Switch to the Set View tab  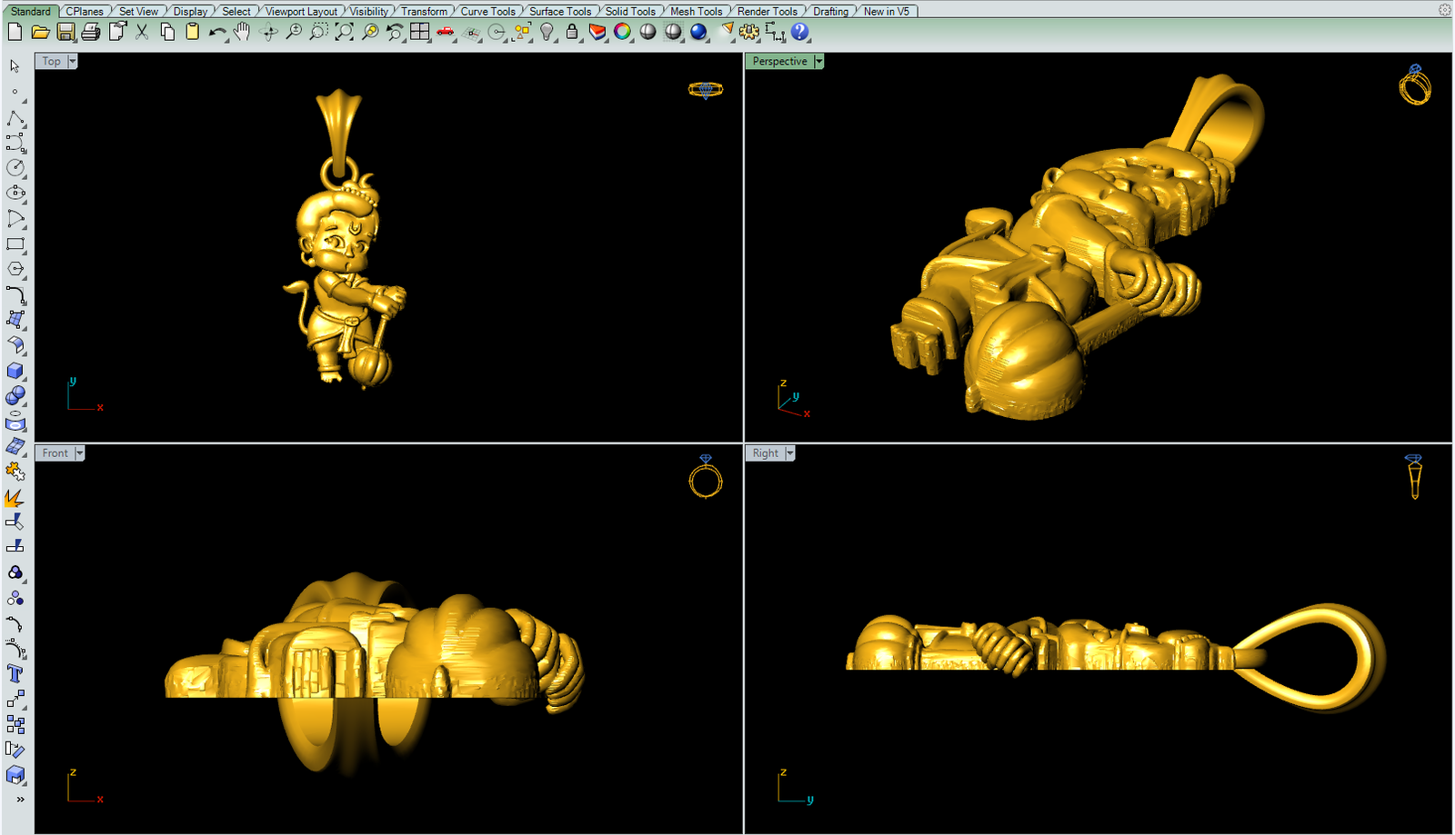tap(138, 11)
